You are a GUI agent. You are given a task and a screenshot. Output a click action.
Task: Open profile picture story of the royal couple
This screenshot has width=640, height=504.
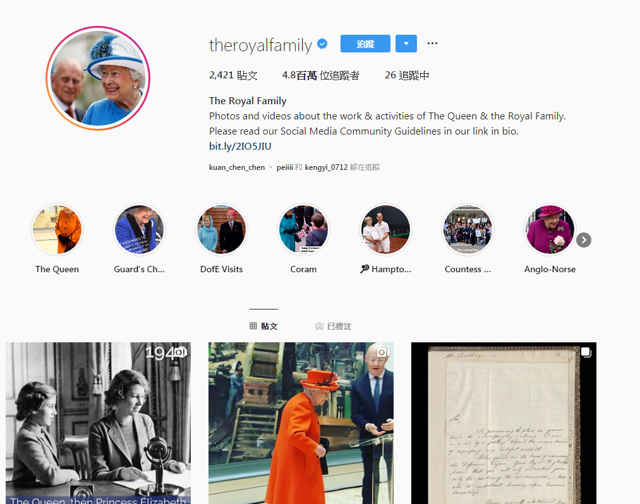[x=98, y=78]
